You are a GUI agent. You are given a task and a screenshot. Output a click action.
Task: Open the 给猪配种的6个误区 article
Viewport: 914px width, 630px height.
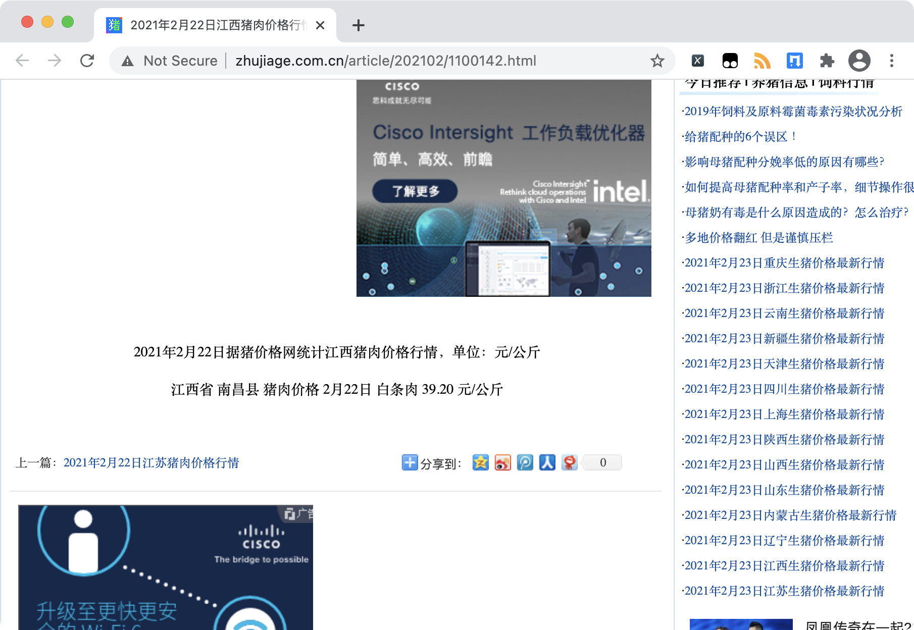tap(740, 137)
